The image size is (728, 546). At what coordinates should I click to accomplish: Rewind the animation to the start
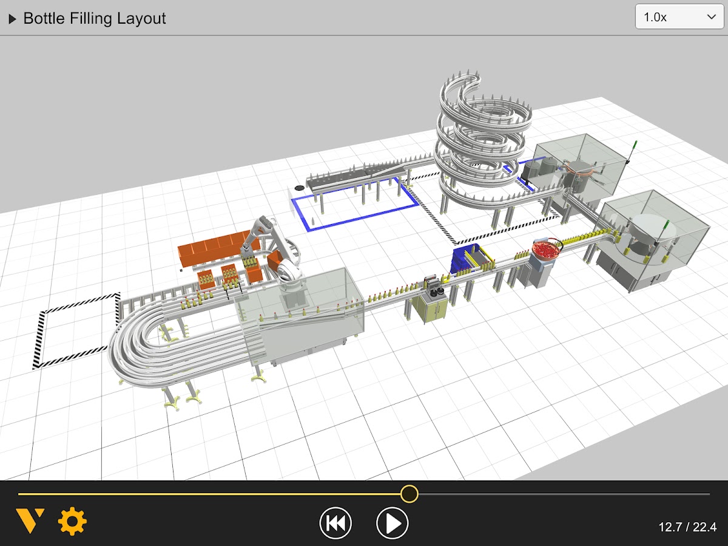coord(335,523)
